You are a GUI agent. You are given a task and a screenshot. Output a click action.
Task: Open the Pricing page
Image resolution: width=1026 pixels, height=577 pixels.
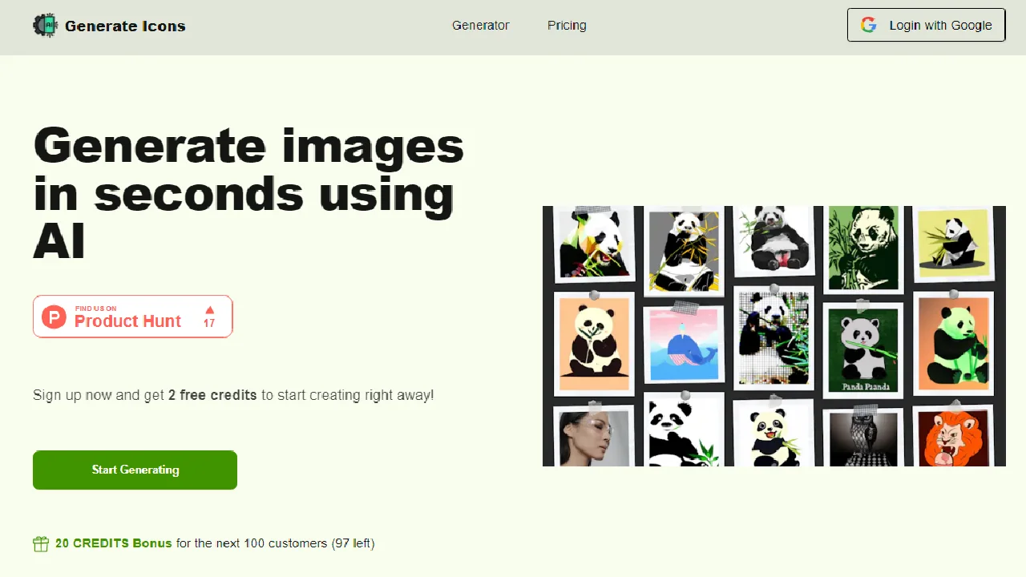click(567, 25)
